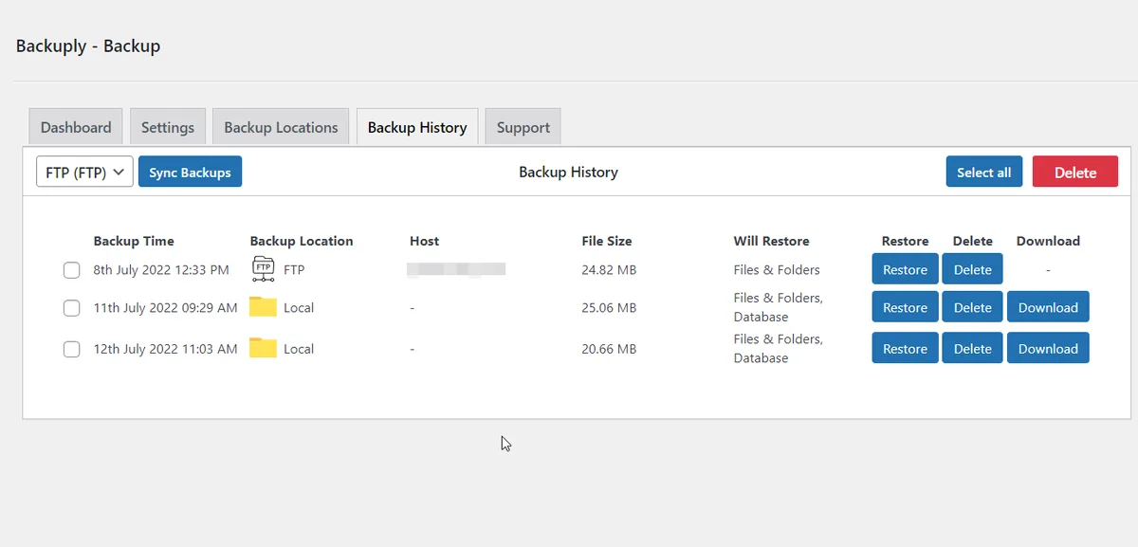Delete the 8th July FTP backup
This screenshot has width=1138, height=547.
972,269
